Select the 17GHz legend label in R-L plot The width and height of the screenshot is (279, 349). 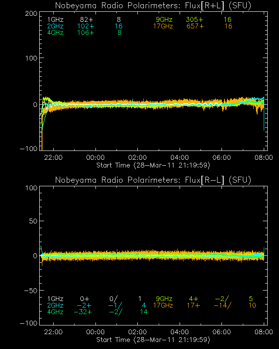(x=163, y=305)
